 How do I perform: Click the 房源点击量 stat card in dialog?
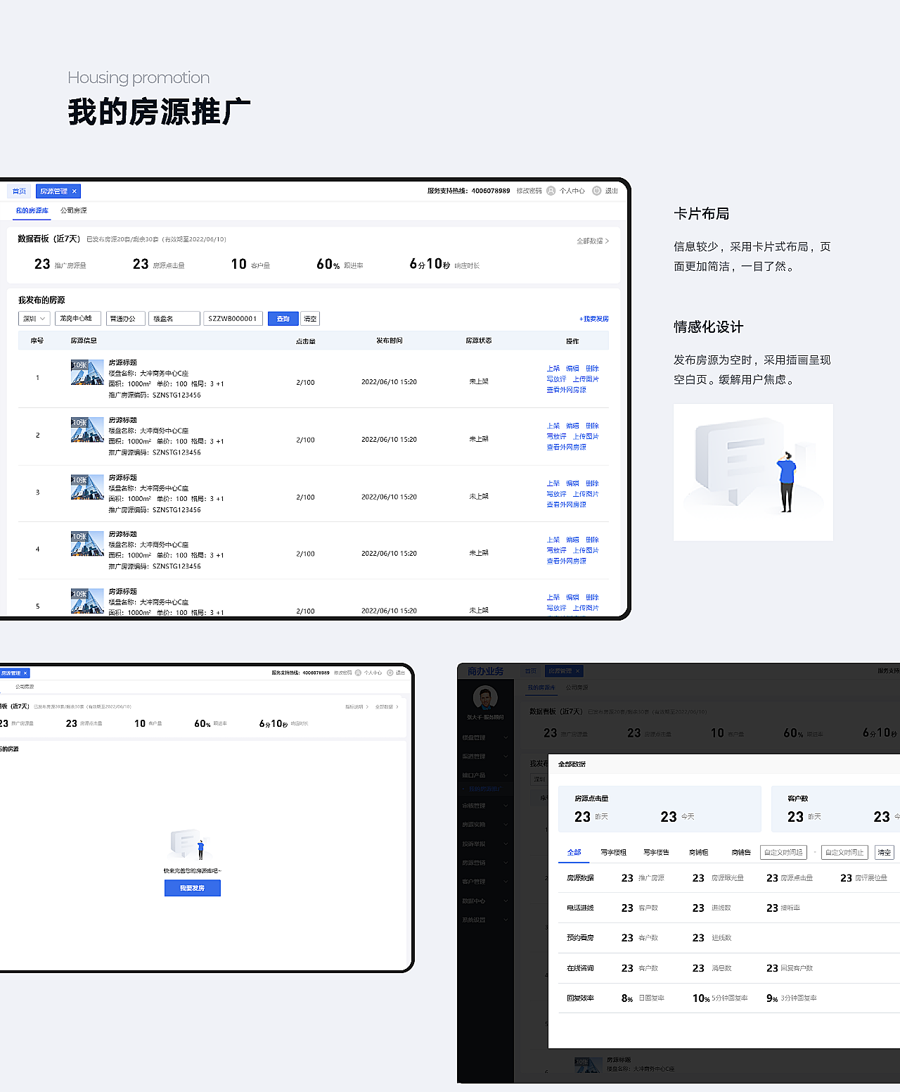click(660, 809)
